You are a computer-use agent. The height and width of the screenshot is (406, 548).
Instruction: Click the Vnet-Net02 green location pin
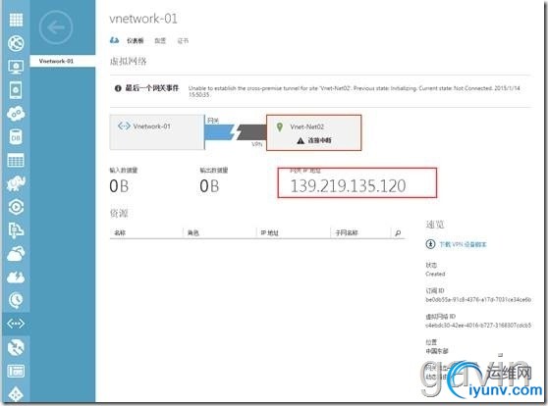280,127
